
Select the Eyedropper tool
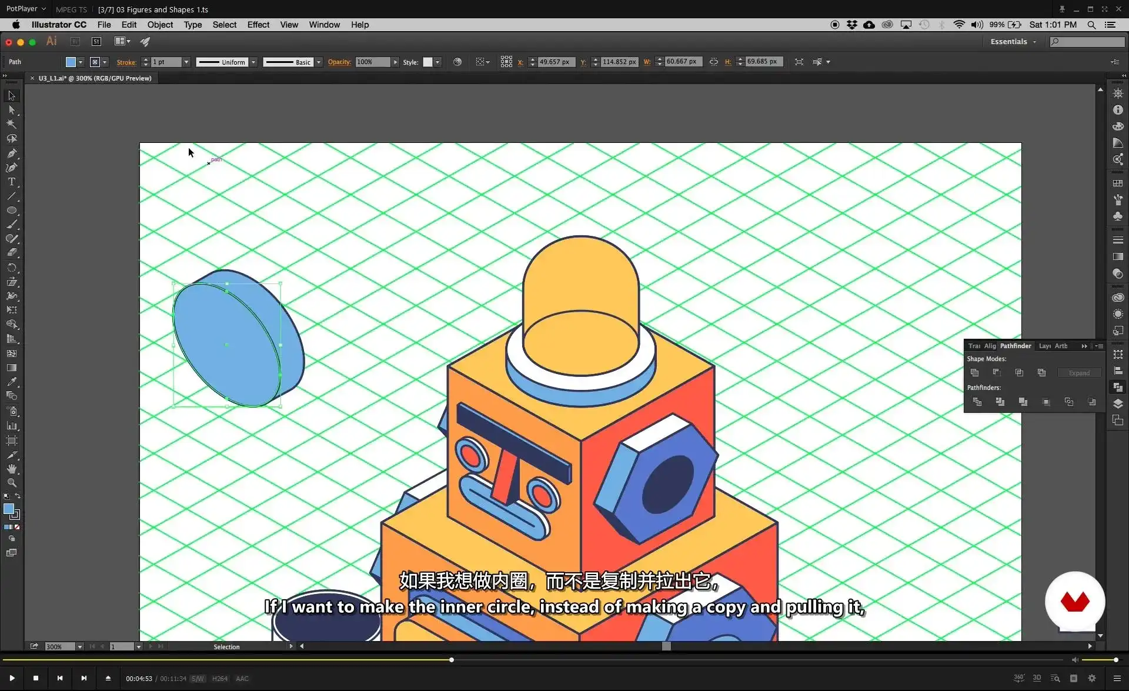[11, 382]
